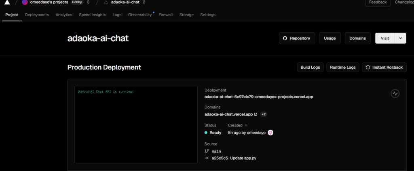Expand the project switcher beside adaoka-ai-chat breadcrumb
Screen dimensions: 414x171
click(x=144, y=2)
